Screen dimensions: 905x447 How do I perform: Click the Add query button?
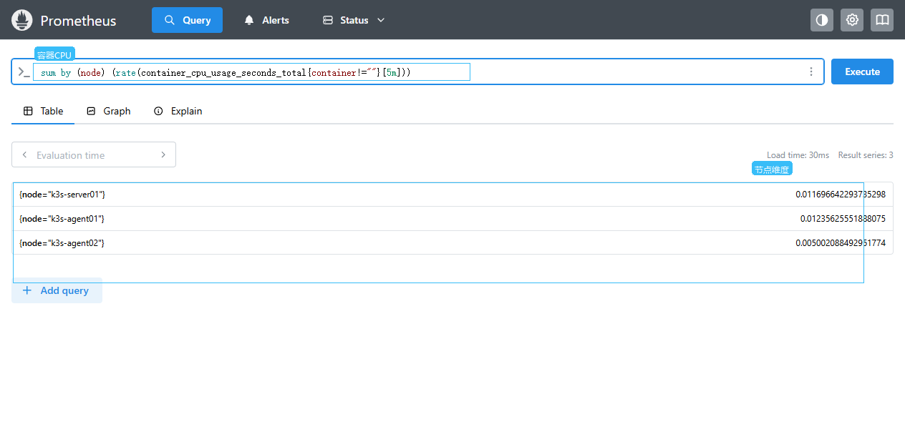[57, 290]
